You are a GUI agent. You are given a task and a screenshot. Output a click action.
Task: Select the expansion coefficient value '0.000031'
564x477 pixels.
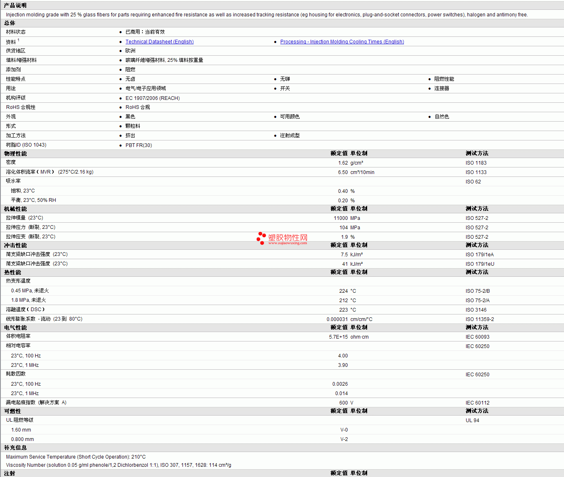tap(337, 319)
